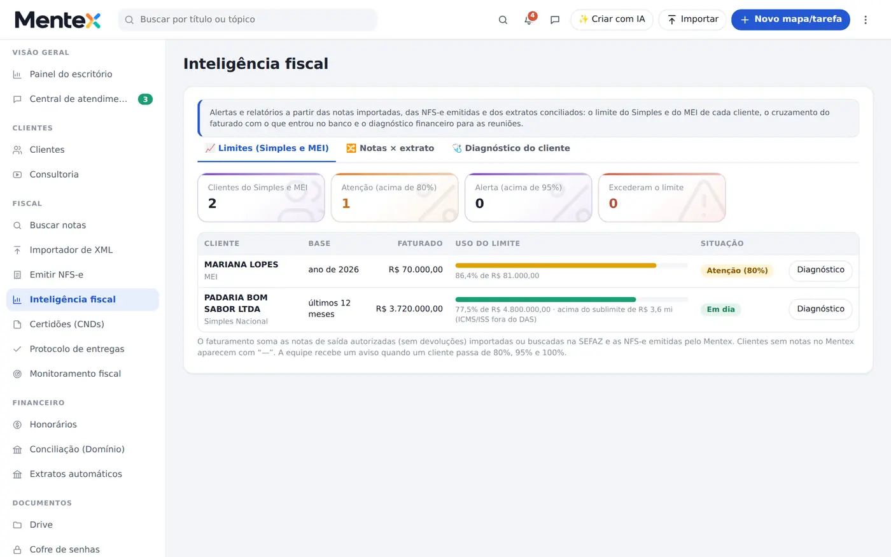891x557 pixels.
Task: Click the magnifier icon beside notifications
Action: [503, 20]
